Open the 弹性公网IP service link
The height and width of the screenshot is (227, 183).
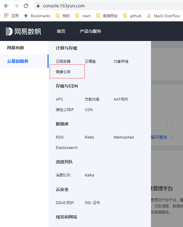click(65, 110)
